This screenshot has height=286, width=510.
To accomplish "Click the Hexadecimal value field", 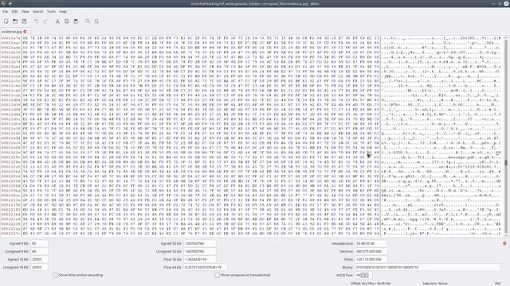I will [x=371, y=243].
